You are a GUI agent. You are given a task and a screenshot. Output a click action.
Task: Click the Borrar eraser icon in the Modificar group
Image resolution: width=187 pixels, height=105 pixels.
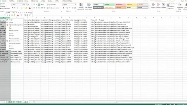[168, 8]
